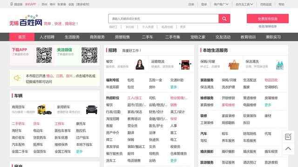Click the 登录 link in top bar

pyautogui.click(x=204, y=4)
